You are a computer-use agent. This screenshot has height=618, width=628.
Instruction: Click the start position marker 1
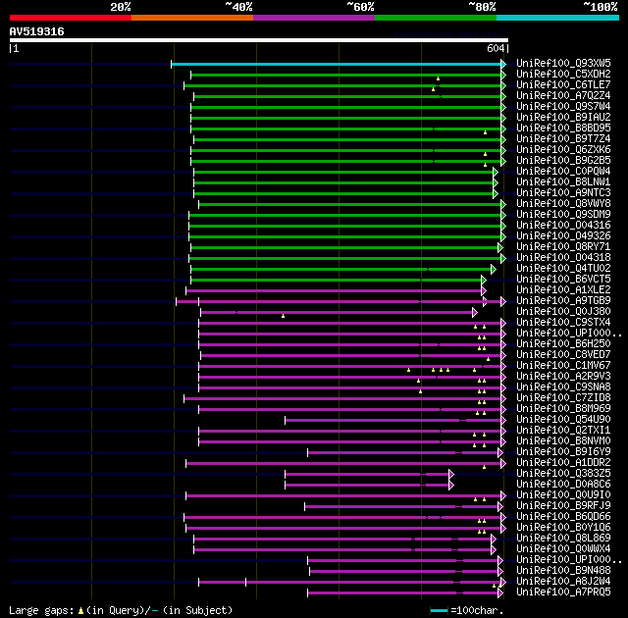(16, 48)
